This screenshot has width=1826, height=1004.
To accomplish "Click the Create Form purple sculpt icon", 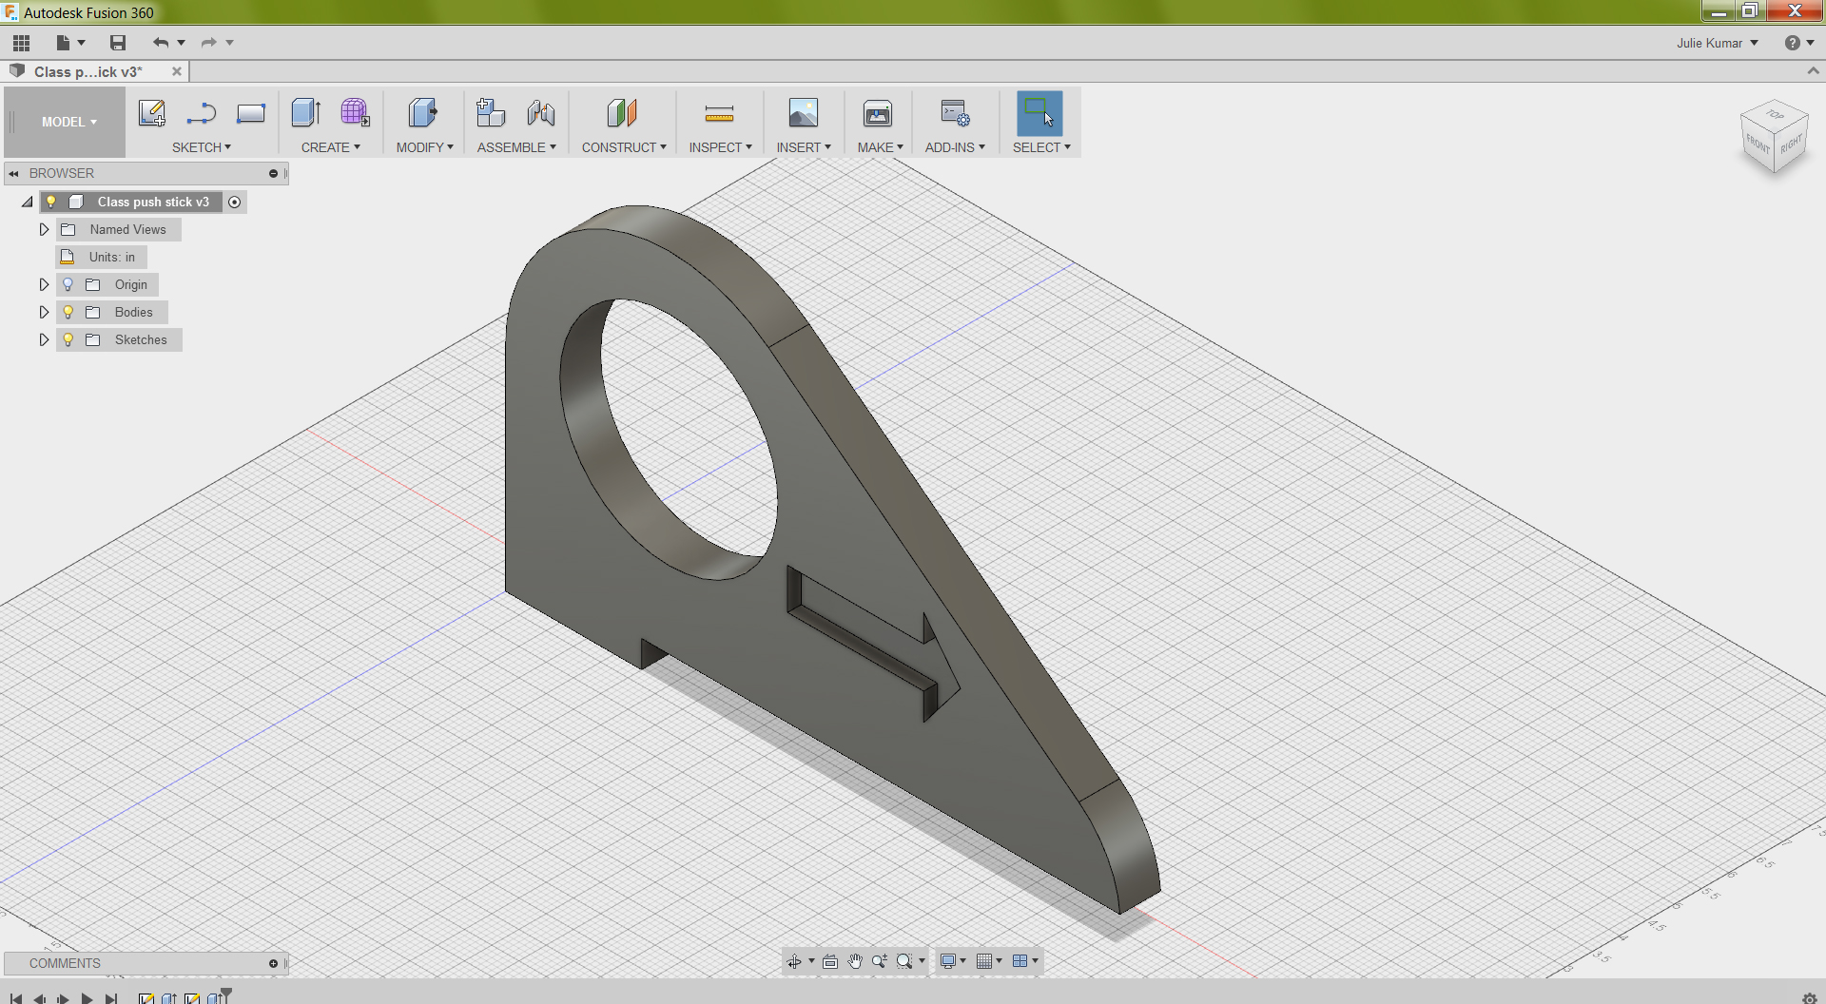I will click(356, 113).
